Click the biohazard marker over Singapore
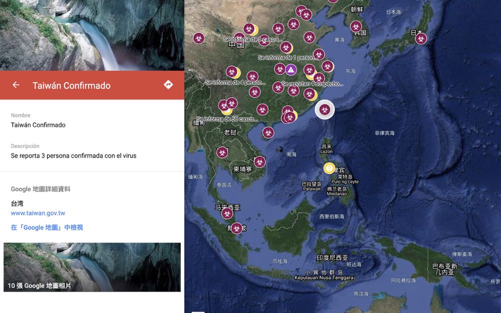The height and width of the screenshot is (313, 501). pyautogui.click(x=236, y=228)
